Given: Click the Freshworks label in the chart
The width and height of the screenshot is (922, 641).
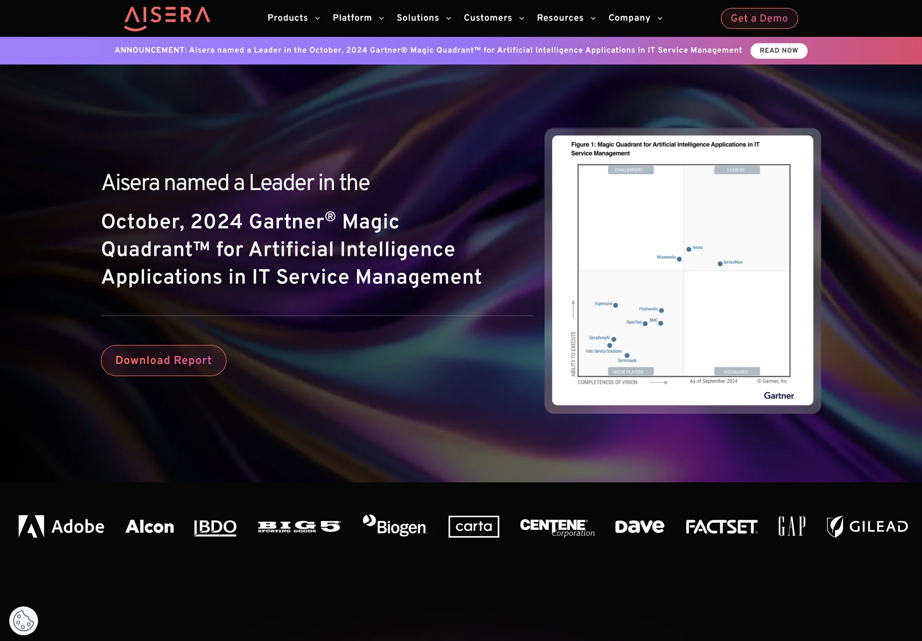Looking at the screenshot, I should 648,309.
